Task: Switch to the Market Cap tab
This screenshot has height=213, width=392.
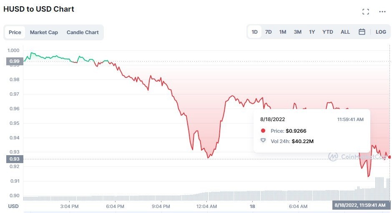Action: (44, 32)
